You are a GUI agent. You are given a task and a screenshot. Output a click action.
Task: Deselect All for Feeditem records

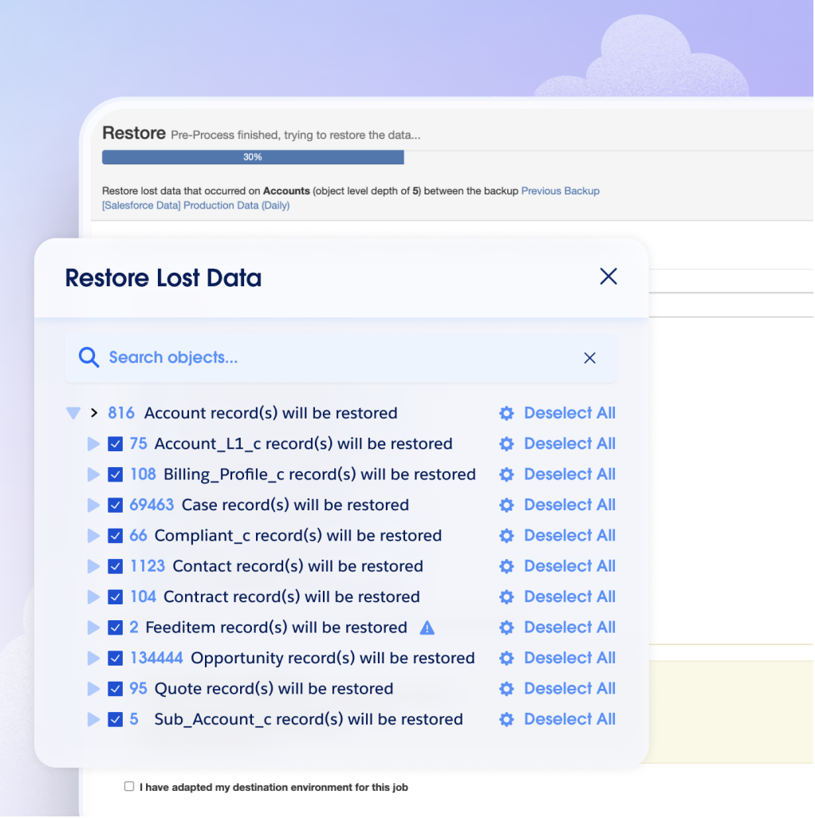pyautogui.click(x=569, y=627)
